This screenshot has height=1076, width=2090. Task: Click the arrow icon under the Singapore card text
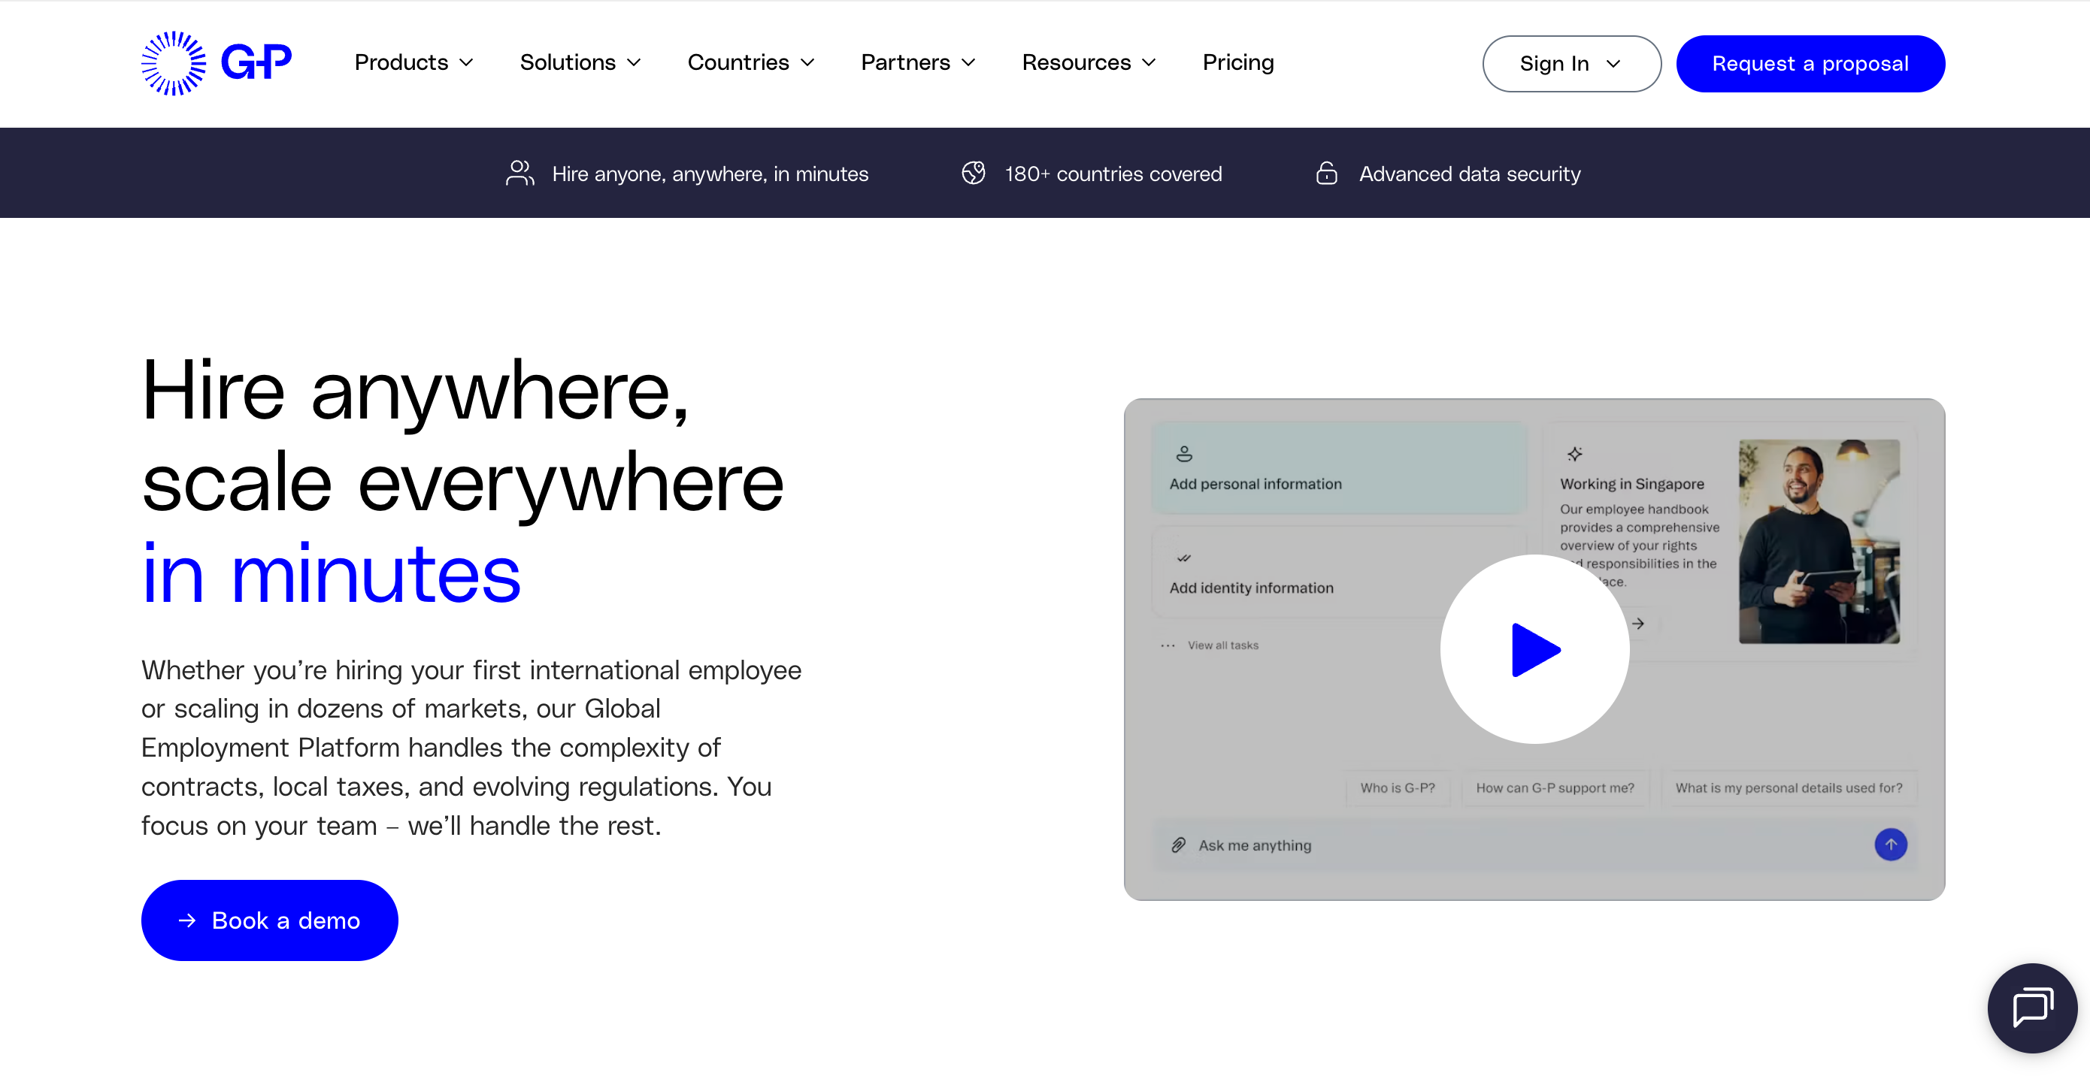(1638, 623)
